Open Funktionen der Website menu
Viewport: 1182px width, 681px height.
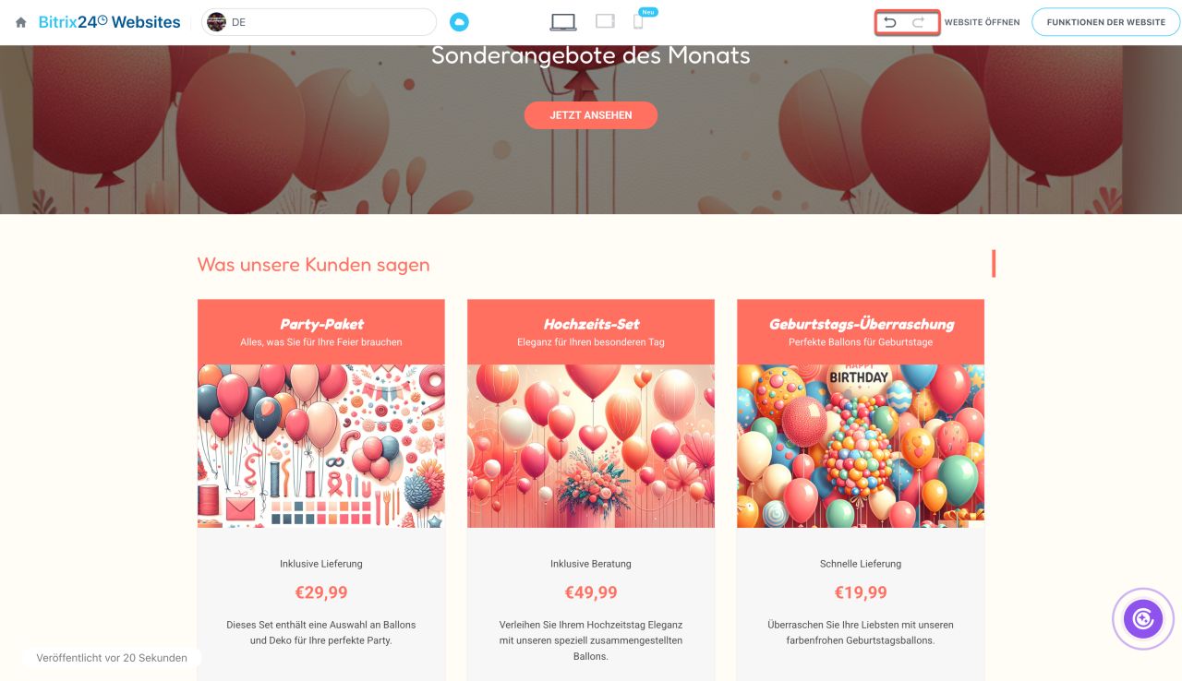click(1105, 22)
